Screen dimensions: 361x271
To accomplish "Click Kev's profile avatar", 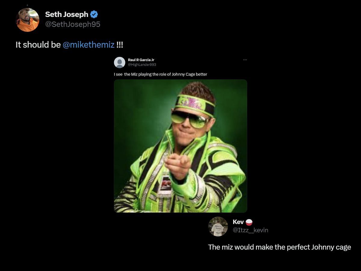I will point(218,226).
